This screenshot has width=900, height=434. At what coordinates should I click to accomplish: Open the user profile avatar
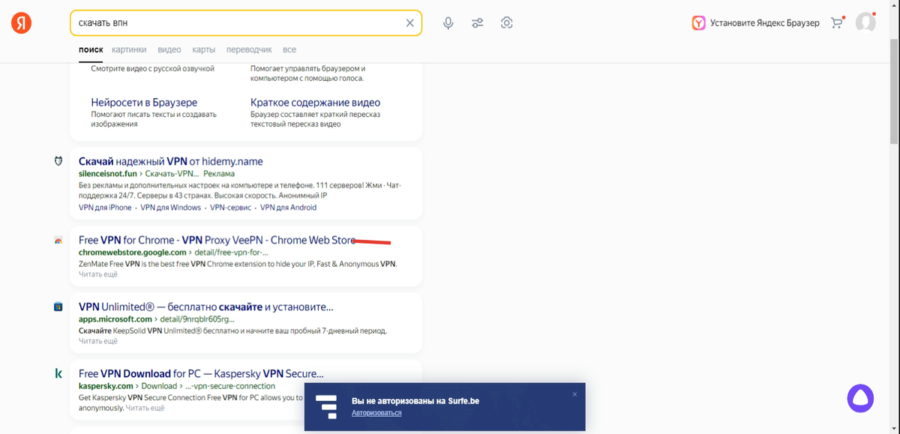click(865, 22)
